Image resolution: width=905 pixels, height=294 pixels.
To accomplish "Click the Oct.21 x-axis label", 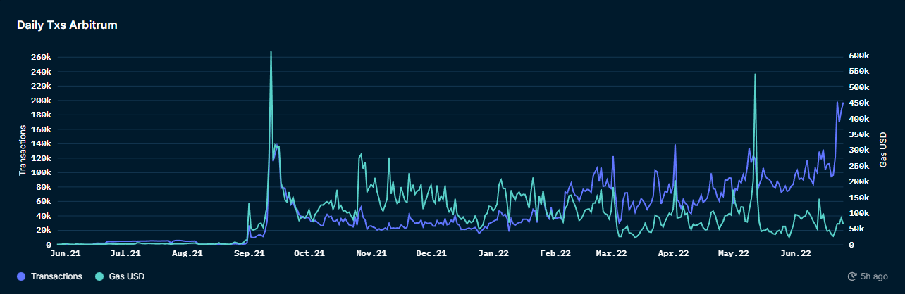I will [x=310, y=253].
